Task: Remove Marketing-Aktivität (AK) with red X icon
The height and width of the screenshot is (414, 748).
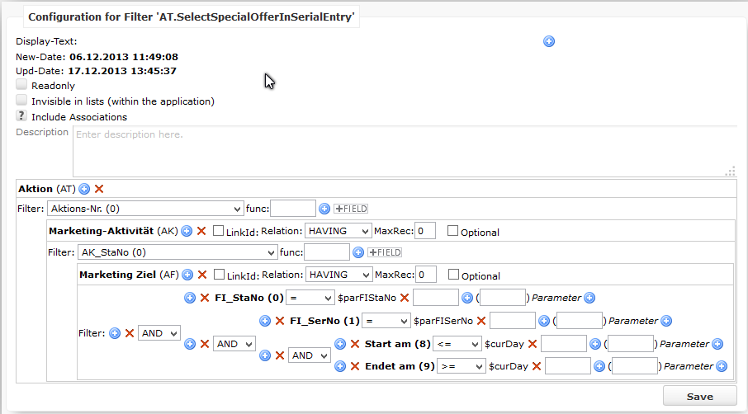Action: tap(201, 231)
